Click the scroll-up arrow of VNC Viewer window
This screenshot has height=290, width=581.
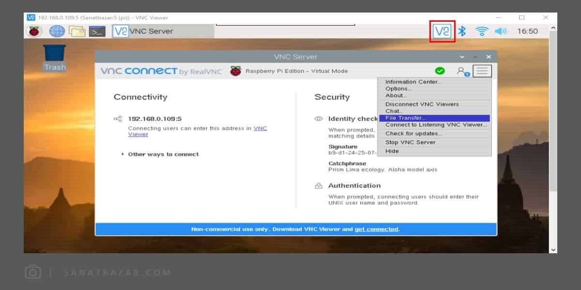[553, 28]
